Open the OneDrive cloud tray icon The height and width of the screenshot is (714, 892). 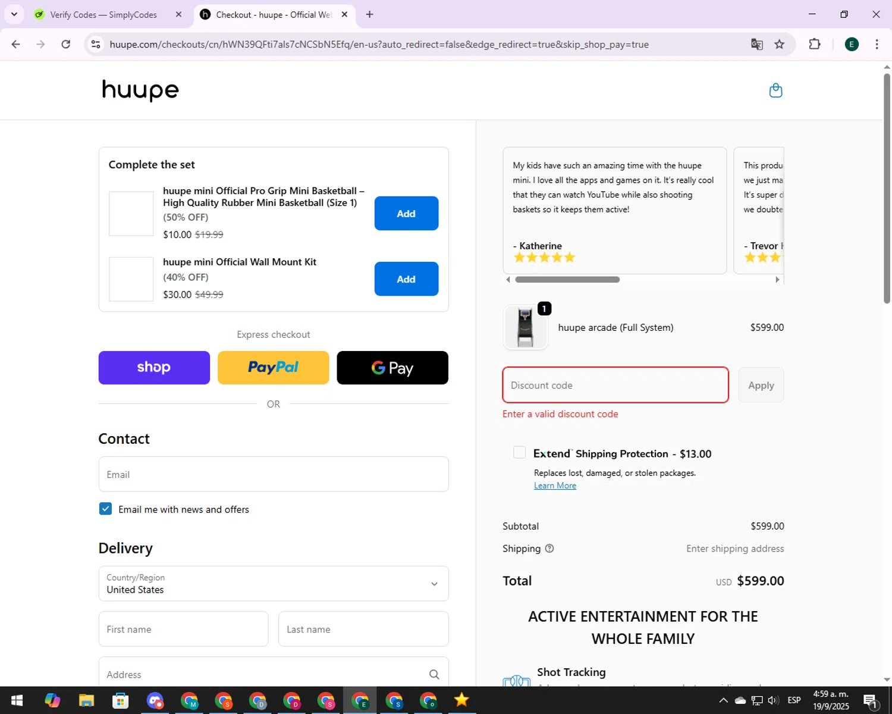[x=740, y=700]
